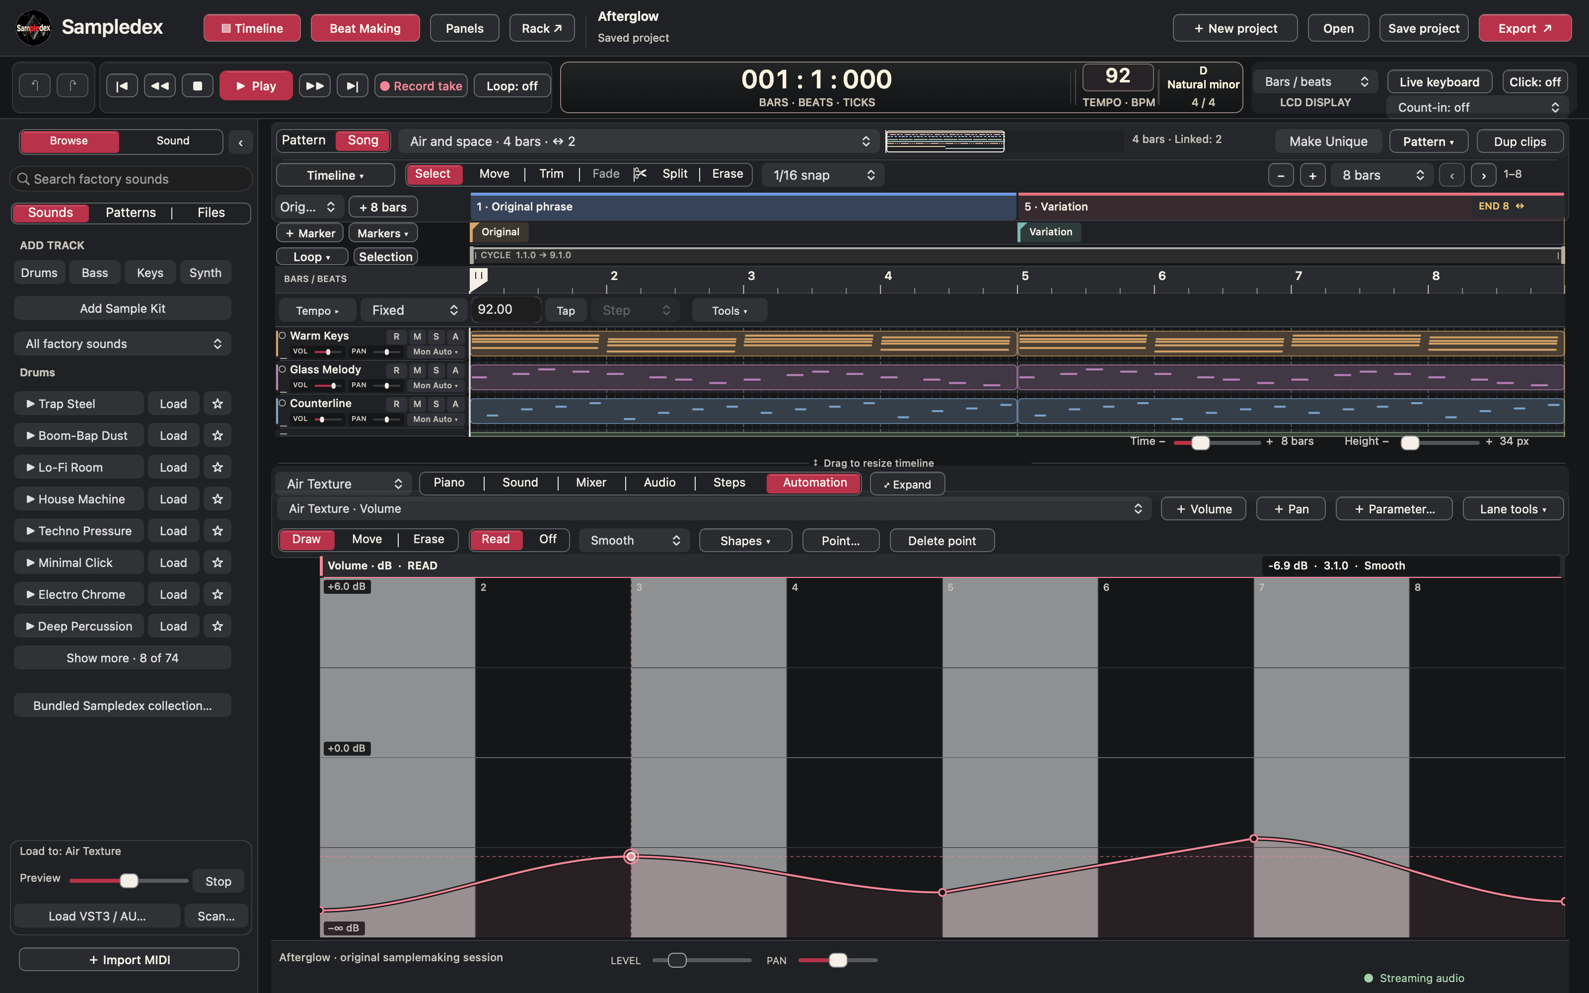Click Make Unique button
Image resolution: width=1589 pixels, height=993 pixels.
click(x=1328, y=142)
